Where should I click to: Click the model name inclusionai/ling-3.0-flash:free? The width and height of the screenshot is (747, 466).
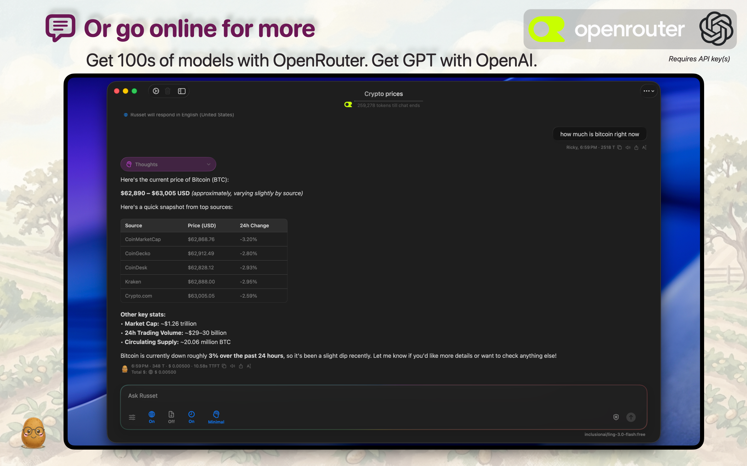pyautogui.click(x=615, y=434)
